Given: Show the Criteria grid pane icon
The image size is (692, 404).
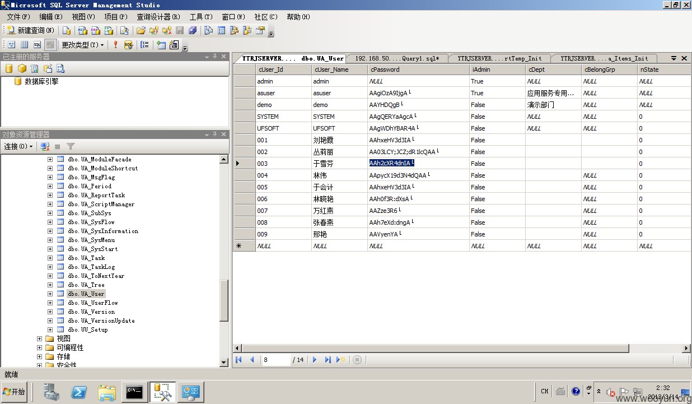Looking at the screenshot, I should pyautogui.click(x=25, y=45).
